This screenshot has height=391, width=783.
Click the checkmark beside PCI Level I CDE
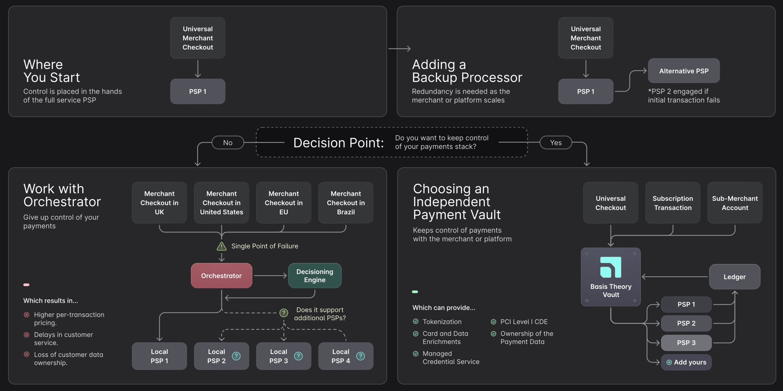[493, 322]
